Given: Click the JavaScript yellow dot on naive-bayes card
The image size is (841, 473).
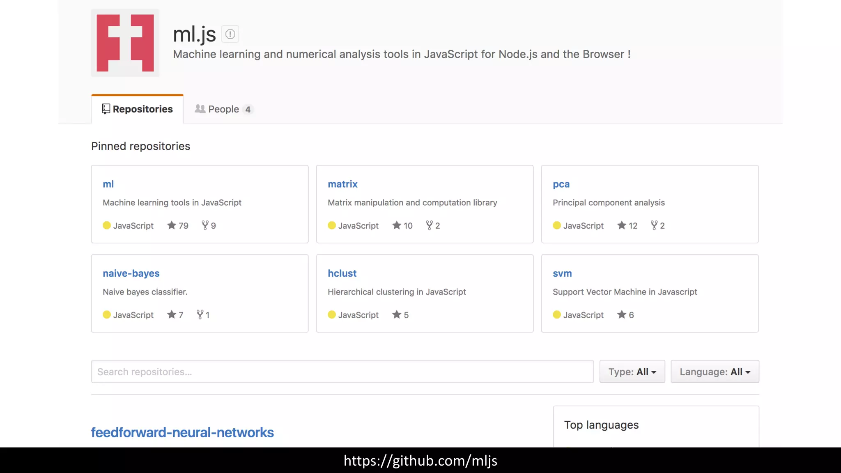Looking at the screenshot, I should coord(107,315).
